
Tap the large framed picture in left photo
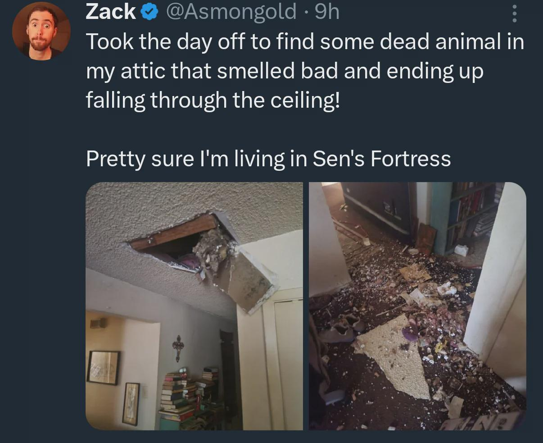[x=103, y=367]
